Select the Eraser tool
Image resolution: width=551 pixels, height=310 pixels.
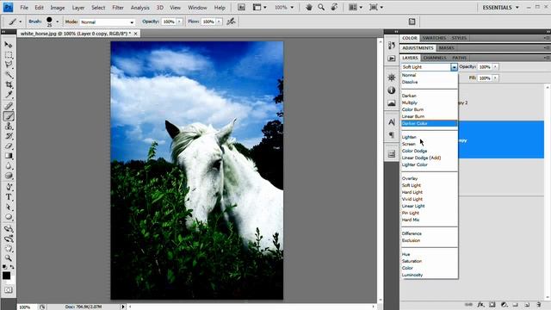click(9, 146)
